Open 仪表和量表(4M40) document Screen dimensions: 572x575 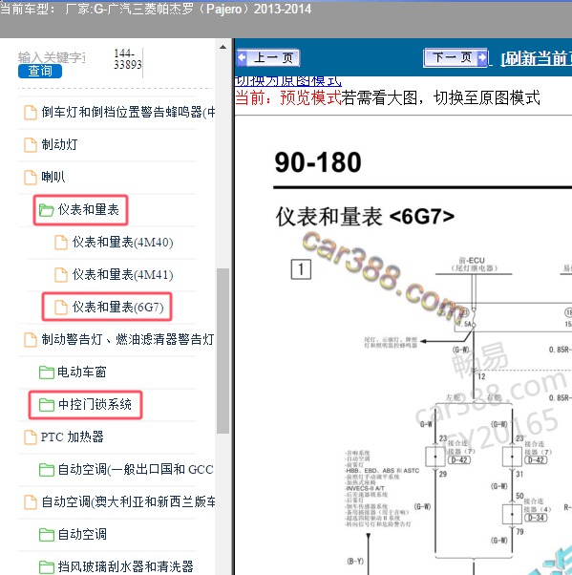122,243
